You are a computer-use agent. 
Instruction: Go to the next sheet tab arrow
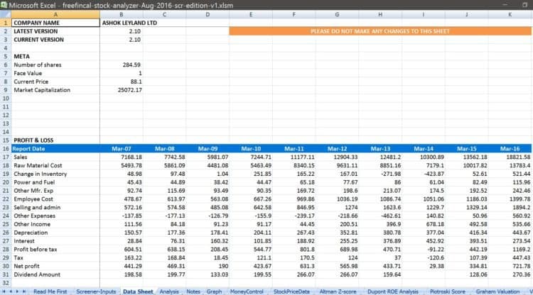tap(17, 291)
